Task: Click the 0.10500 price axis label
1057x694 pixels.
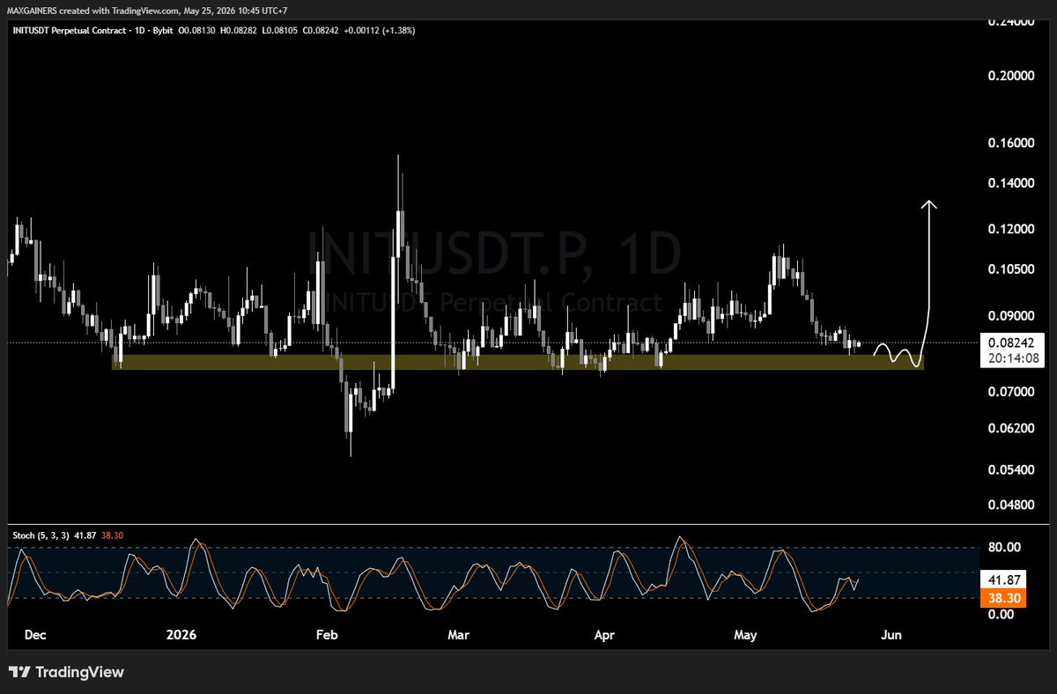Action: (x=1010, y=269)
